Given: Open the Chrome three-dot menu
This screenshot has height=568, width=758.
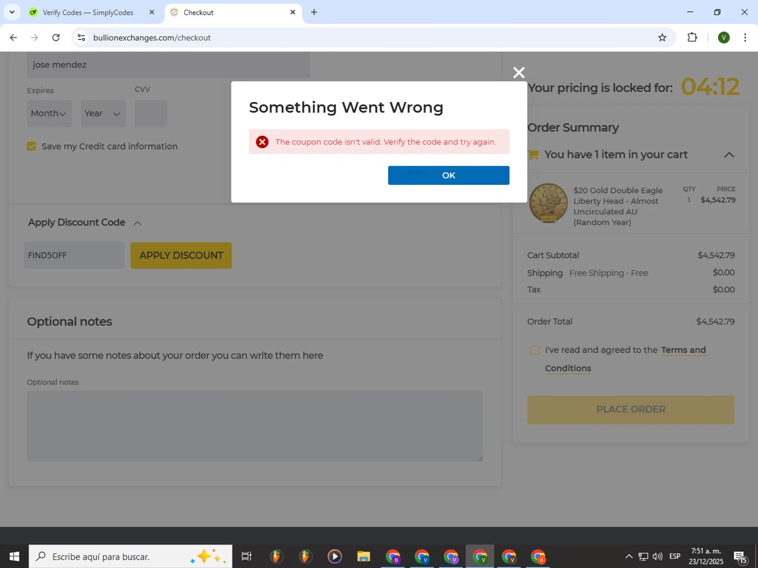Looking at the screenshot, I should (x=745, y=37).
